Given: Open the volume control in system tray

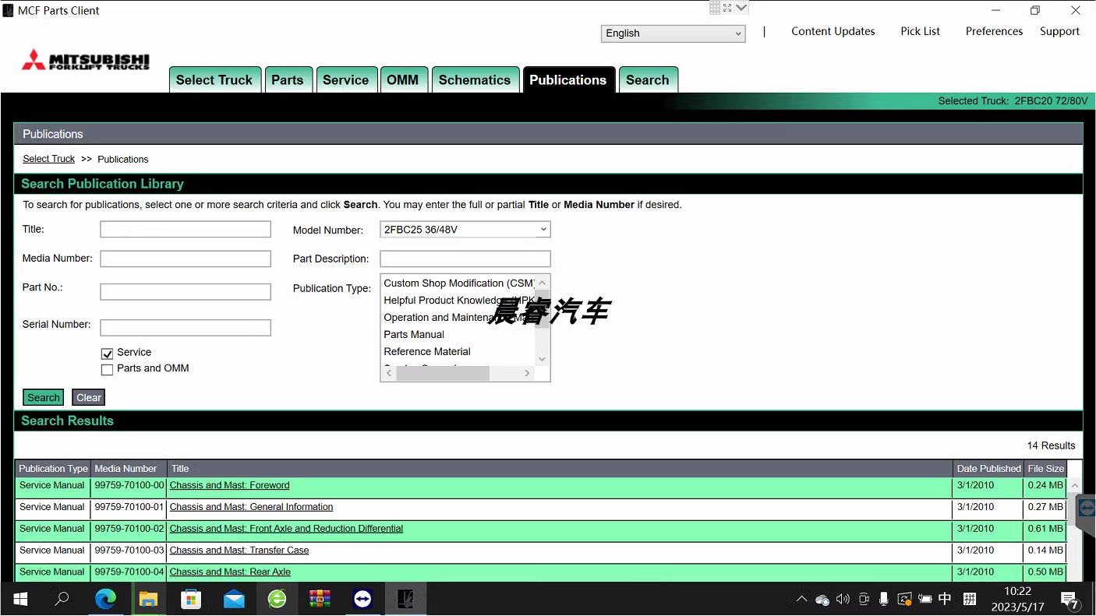Looking at the screenshot, I should click(x=843, y=600).
